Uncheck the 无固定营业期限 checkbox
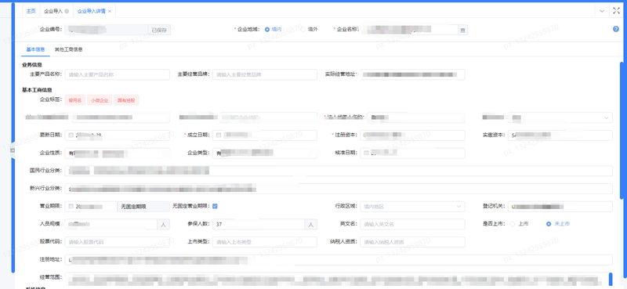The image size is (627, 289). [215, 206]
